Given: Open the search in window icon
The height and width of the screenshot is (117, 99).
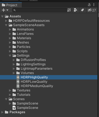Looking at the screenshot, I should [69, 10].
